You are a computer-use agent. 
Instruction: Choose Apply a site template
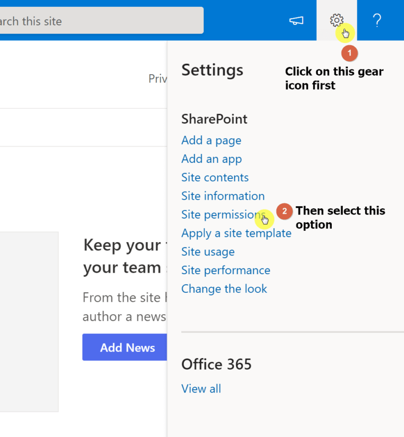tap(236, 233)
